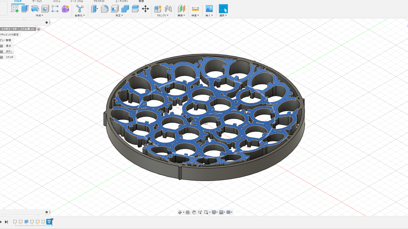This screenshot has height=229, width=408.
Task: Click ドキュメントの設定 in the browser
Action: (x=9, y=35)
